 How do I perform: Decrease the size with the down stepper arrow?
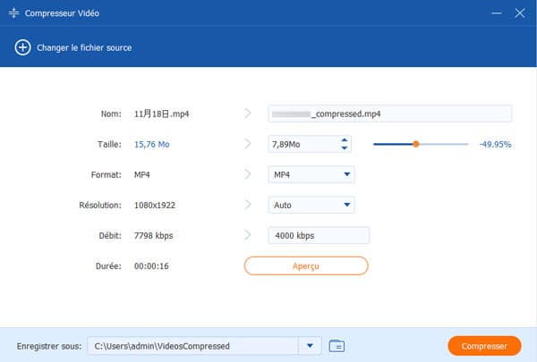pos(345,148)
